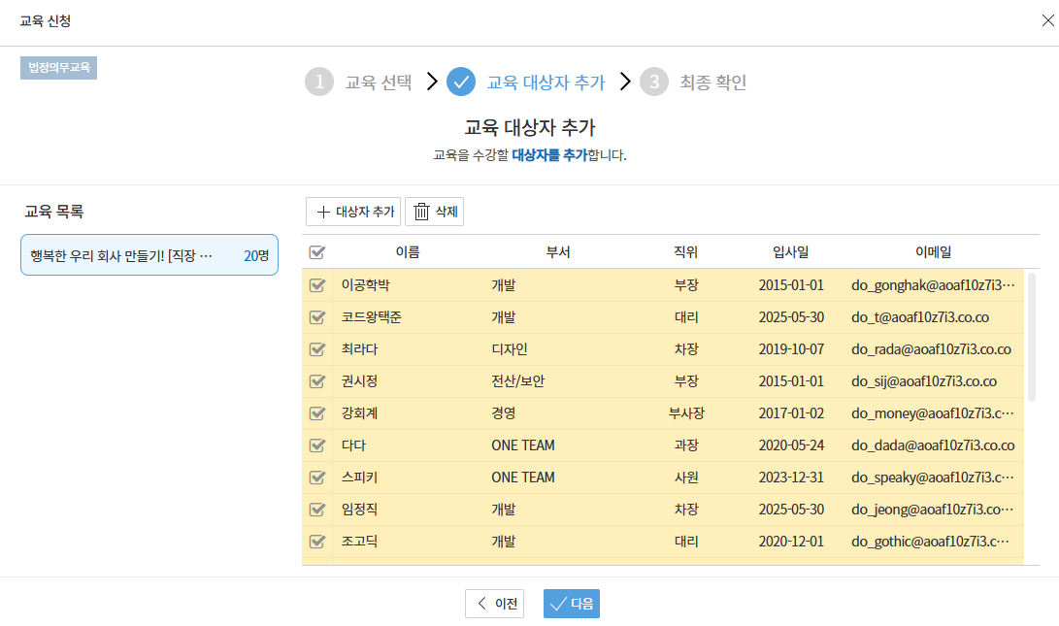Uncheck the checkbox for 이공학박
This screenshot has height=626, width=1059.
click(x=316, y=285)
